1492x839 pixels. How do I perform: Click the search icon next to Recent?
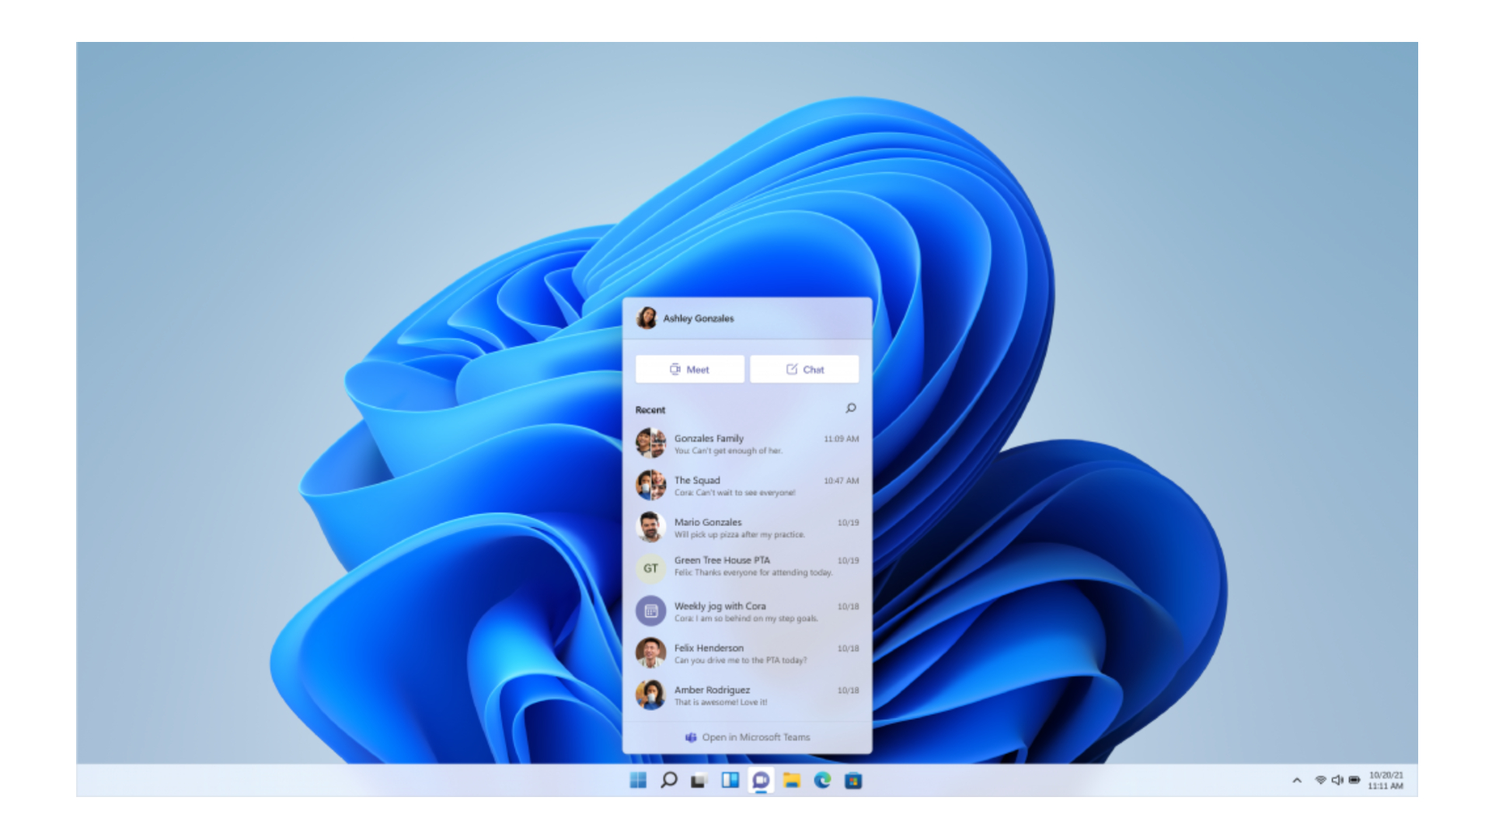[851, 409]
